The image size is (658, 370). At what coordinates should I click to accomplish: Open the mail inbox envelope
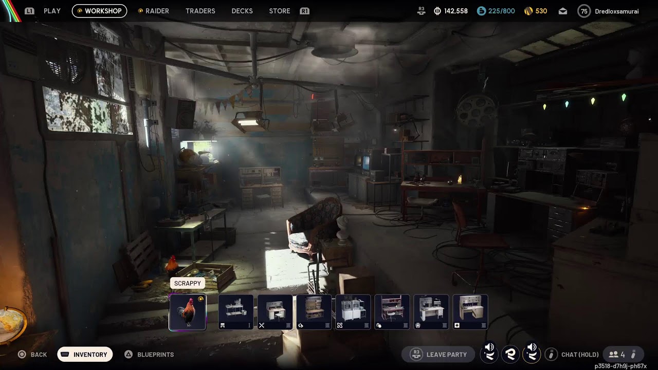563,11
